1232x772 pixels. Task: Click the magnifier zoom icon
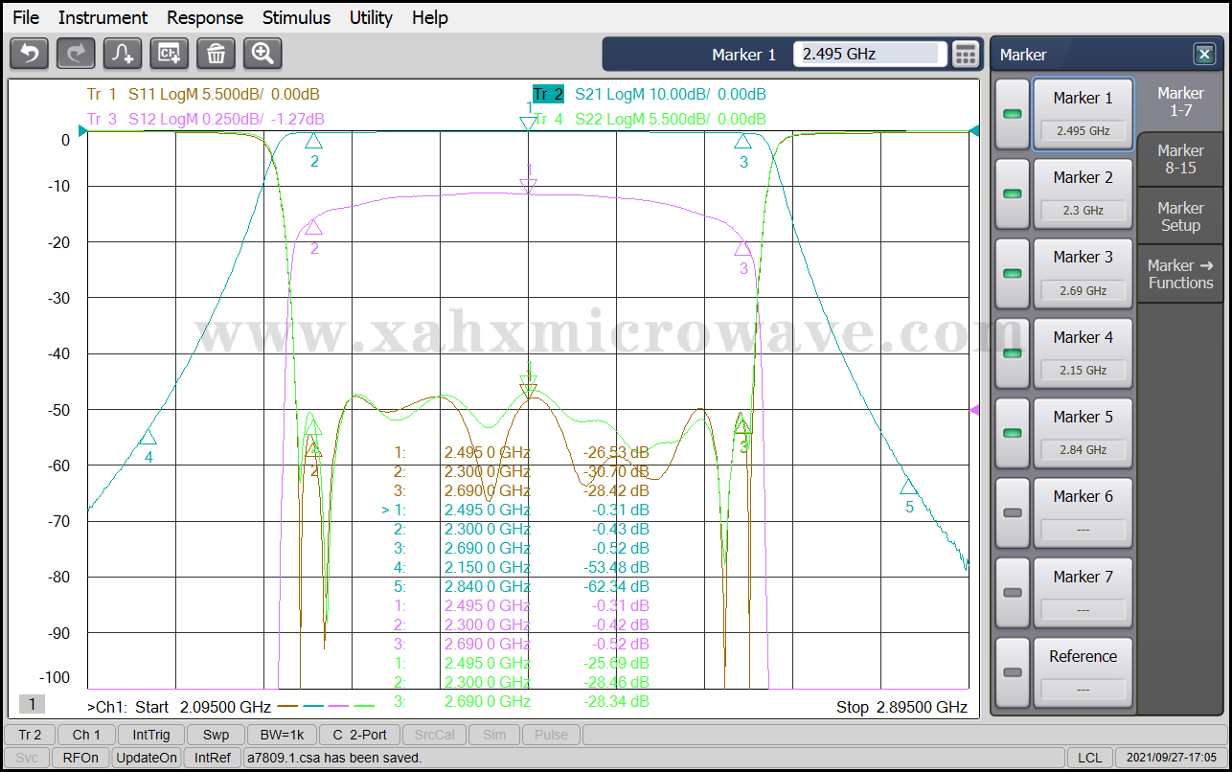(262, 54)
